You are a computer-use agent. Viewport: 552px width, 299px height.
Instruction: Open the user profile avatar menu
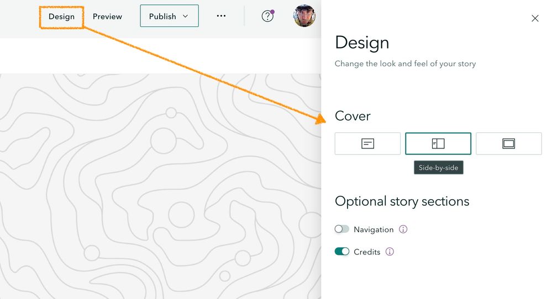304,17
